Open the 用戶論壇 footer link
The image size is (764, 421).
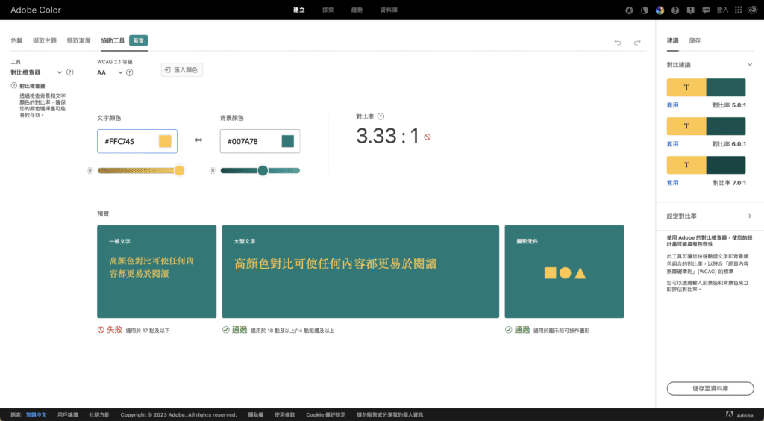[67, 415]
